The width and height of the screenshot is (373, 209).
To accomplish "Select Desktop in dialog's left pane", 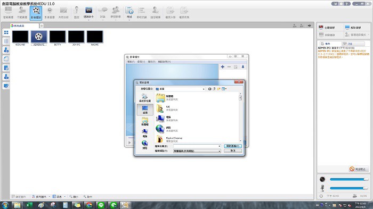I will click(x=145, y=110).
